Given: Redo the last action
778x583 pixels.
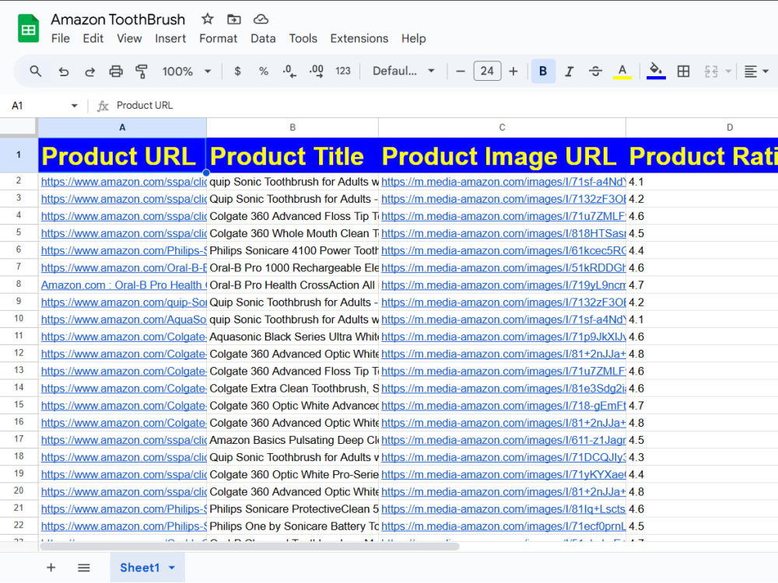Looking at the screenshot, I should click(89, 71).
